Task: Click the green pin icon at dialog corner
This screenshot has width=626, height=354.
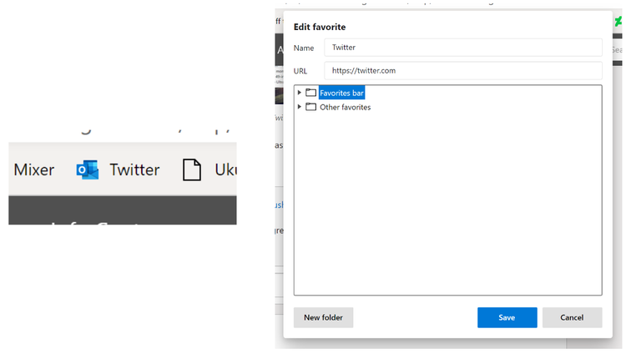Action: tap(618, 21)
